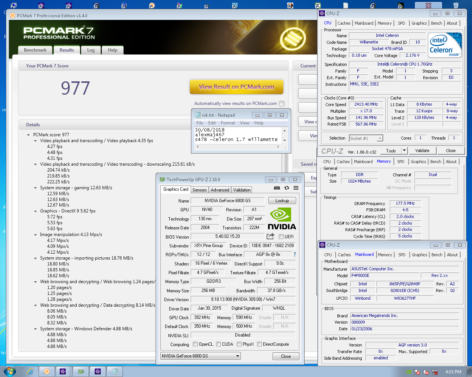Click taskbar clock showing 4:15 PM
472x377 pixels.
(x=453, y=372)
